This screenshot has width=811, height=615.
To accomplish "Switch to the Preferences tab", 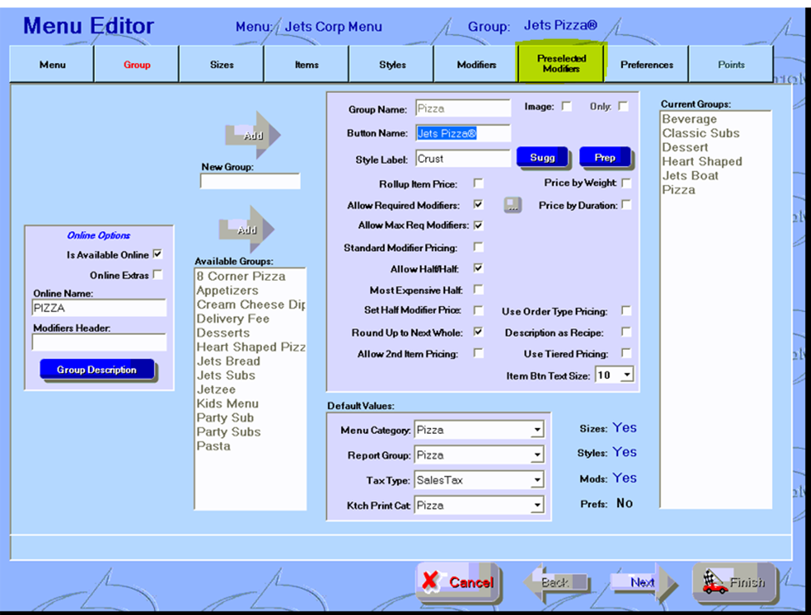I will point(646,64).
